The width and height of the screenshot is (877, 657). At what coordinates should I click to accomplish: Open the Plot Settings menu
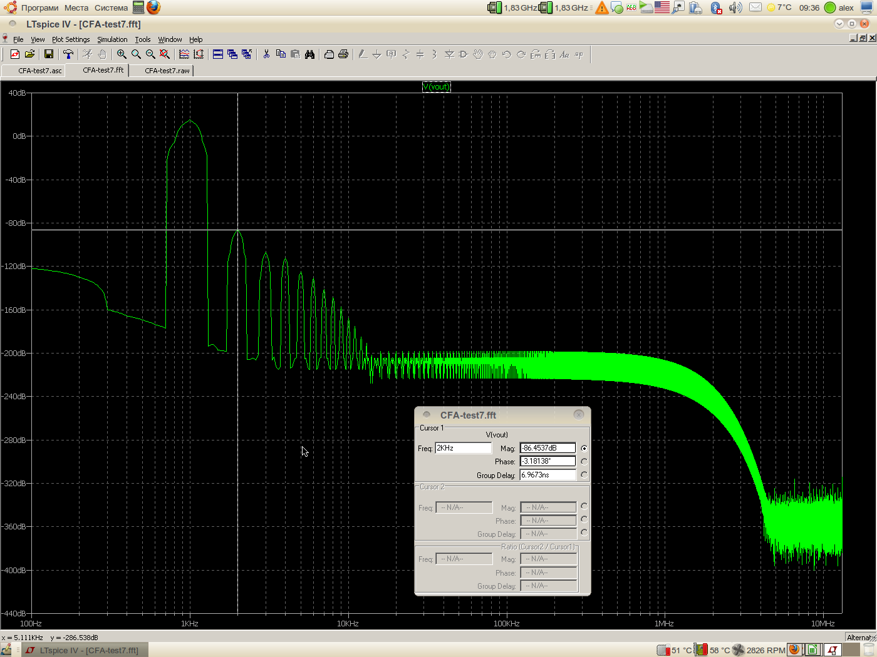click(x=71, y=39)
